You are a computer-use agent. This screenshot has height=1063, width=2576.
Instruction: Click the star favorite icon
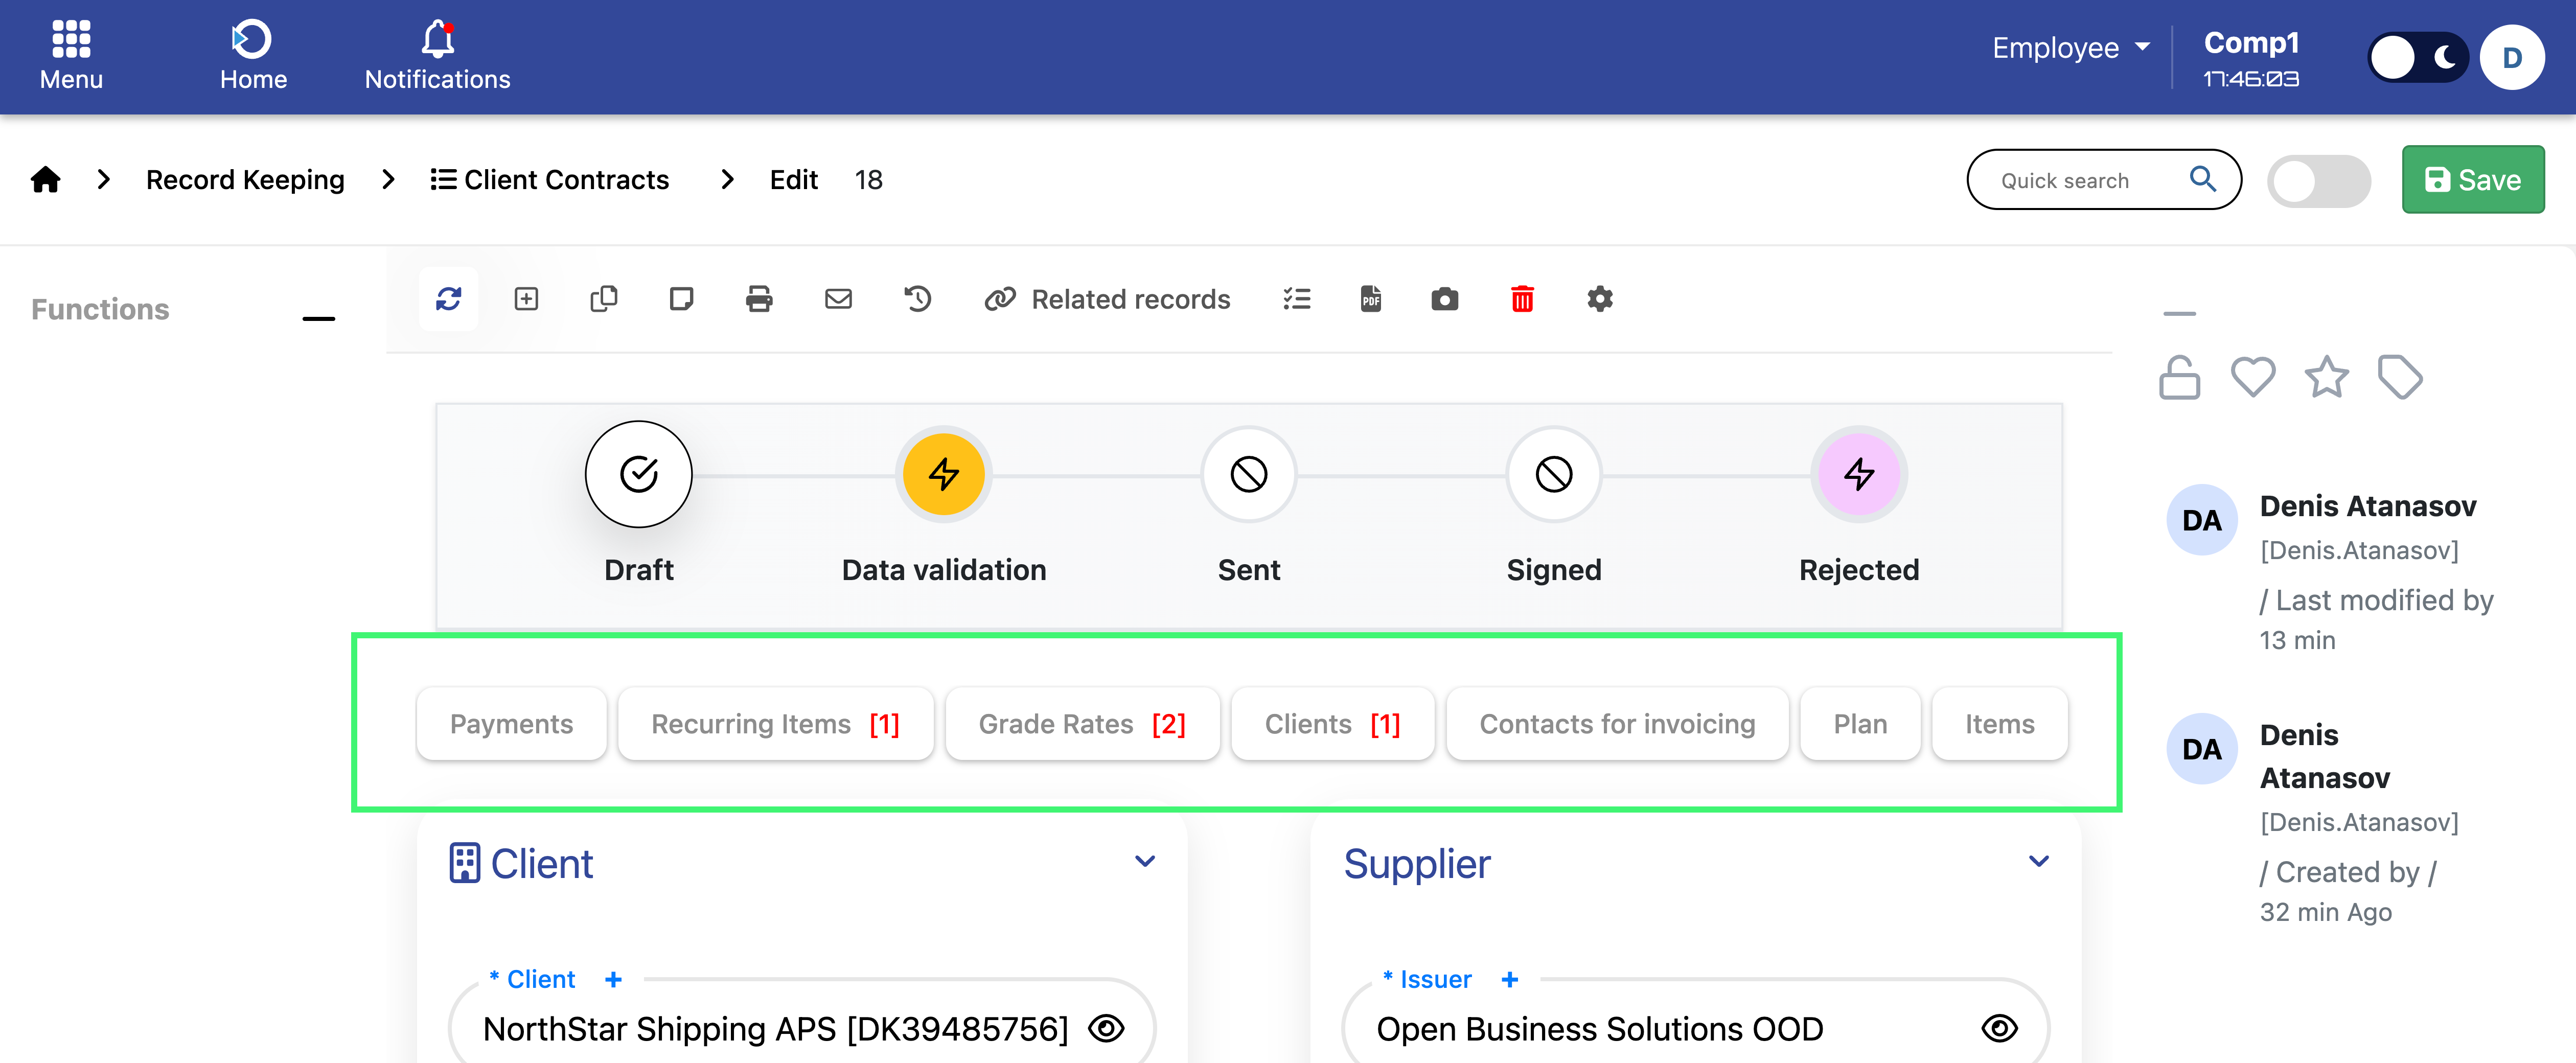click(2327, 378)
